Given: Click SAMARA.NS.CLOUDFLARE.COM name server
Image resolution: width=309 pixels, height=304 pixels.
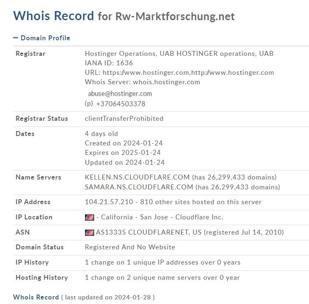Looking at the screenshot, I should [139, 187].
